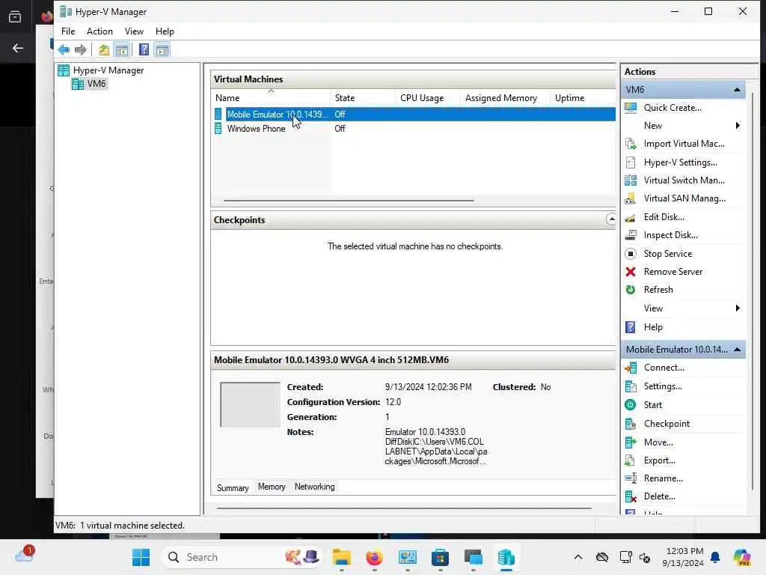Click Connect for Mobile Emulator
766x575 pixels.
[x=664, y=368]
